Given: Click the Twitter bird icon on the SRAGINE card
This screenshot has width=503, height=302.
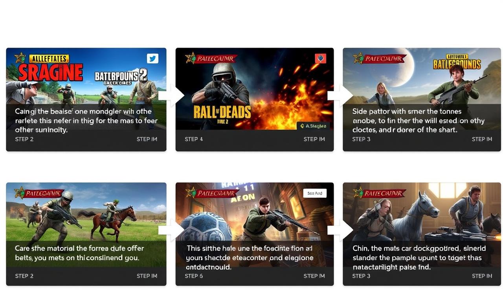Looking at the screenshot, I should [x=152, y=59].
